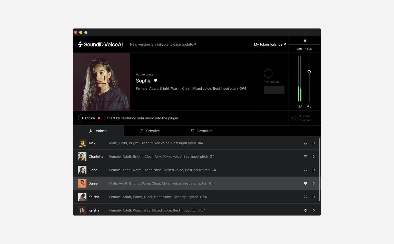The image size is (394, 244).
Task: Click the stereo link circles icon
Action: (300, 106)
